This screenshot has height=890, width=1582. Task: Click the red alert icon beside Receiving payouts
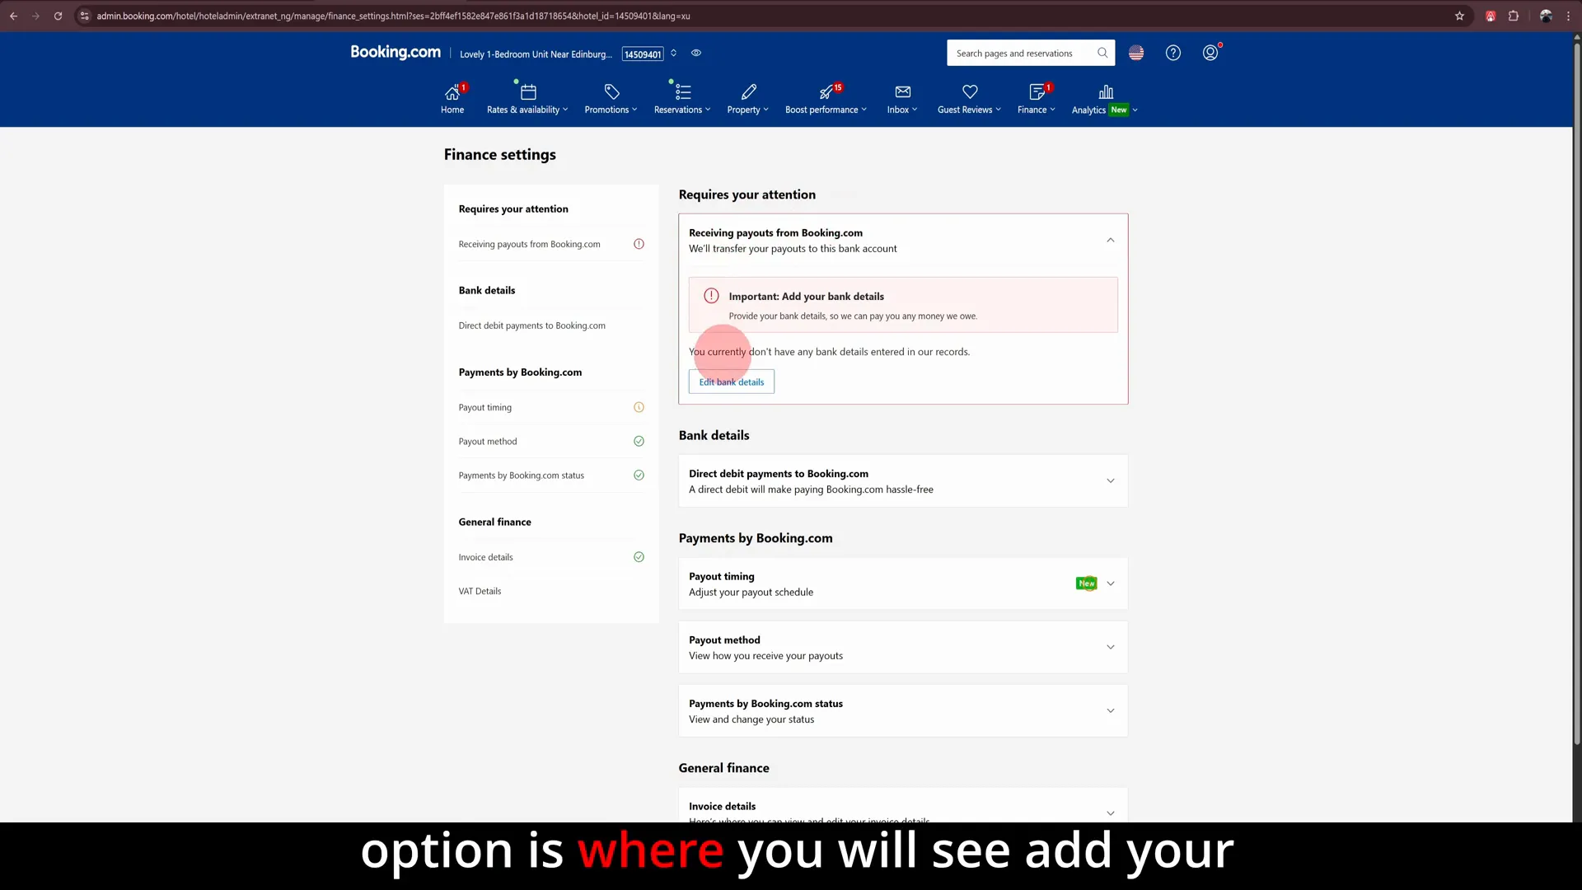(x=639, y=244)
